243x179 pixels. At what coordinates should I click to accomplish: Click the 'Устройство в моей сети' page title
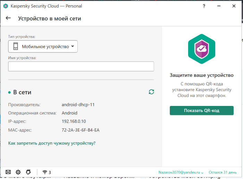tap(50, 18)
